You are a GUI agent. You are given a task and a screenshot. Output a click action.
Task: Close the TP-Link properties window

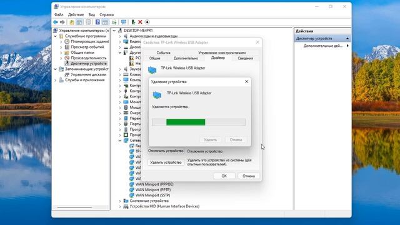pos(257,42)
